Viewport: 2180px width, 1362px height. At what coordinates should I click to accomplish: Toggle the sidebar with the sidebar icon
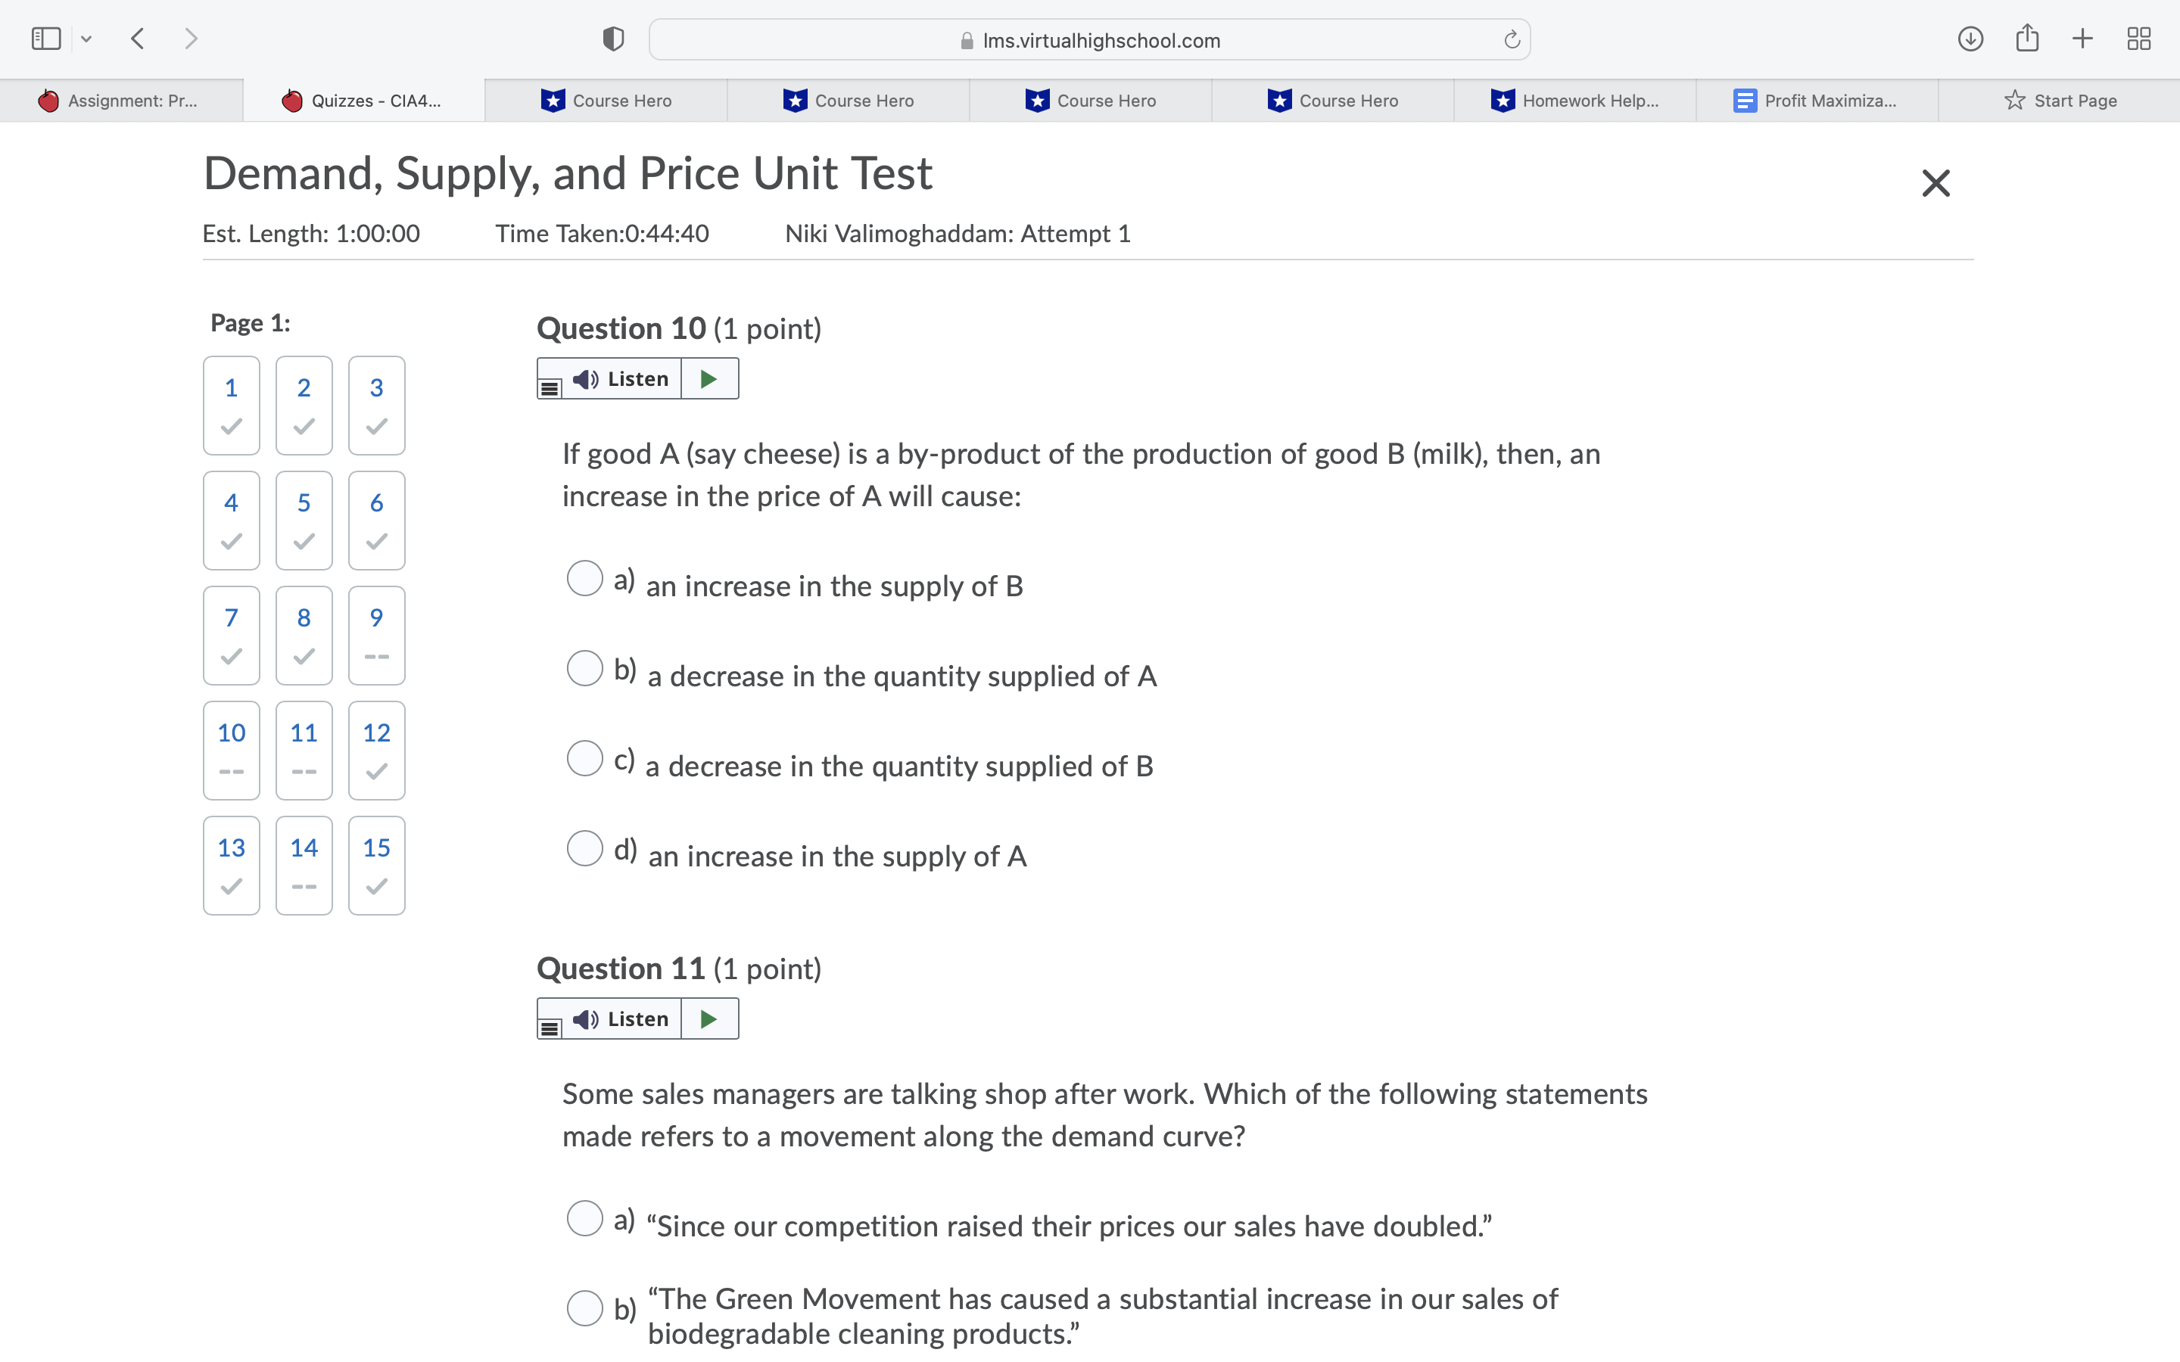tap(45, 38)
